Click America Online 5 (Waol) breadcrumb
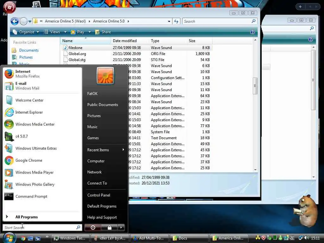Screen dimensions: 324x243 coord(65,21)
